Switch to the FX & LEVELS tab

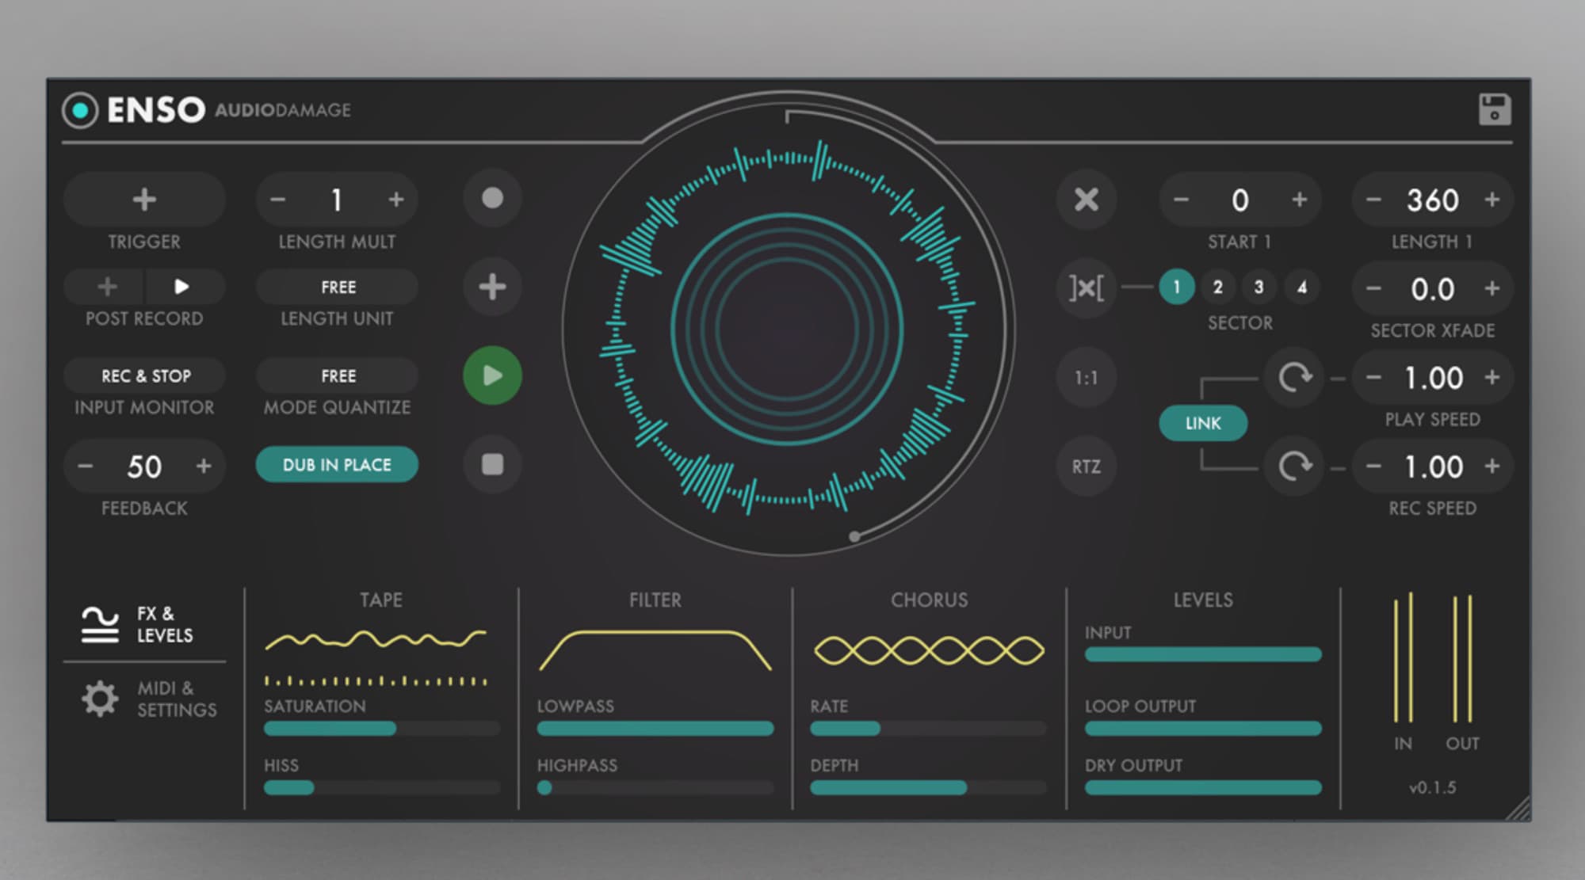pyautogui.click(x=139, y=624)
